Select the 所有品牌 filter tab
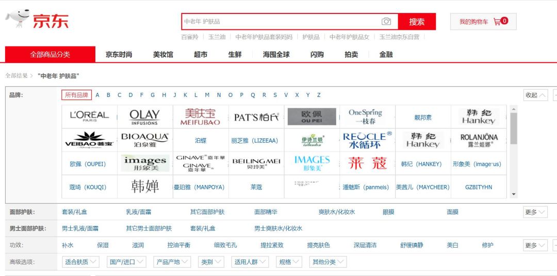Image resolution: width=557 pixels, height=276 pixels. 76,95
